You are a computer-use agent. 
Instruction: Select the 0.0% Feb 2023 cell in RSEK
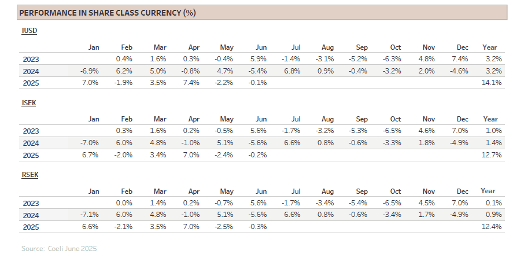(124, 202)
